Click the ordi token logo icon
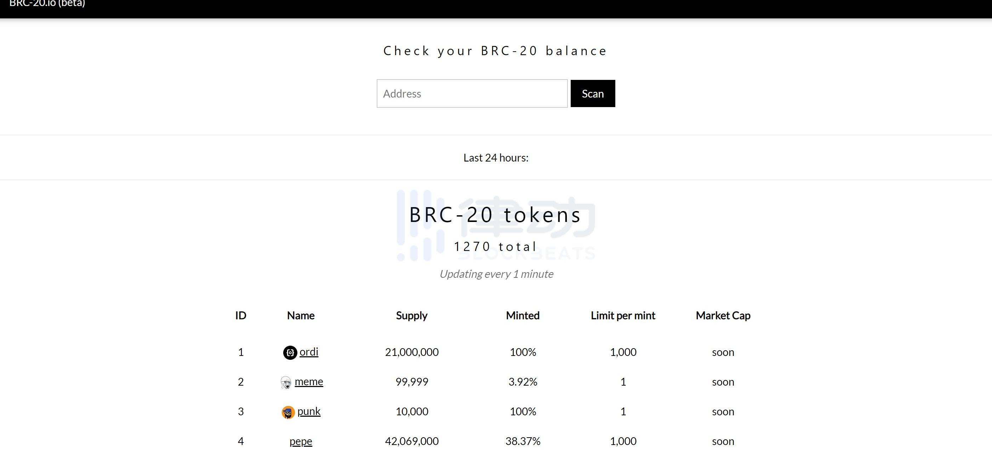The width and height of the screenshot is (992, 451). point(290,353)
